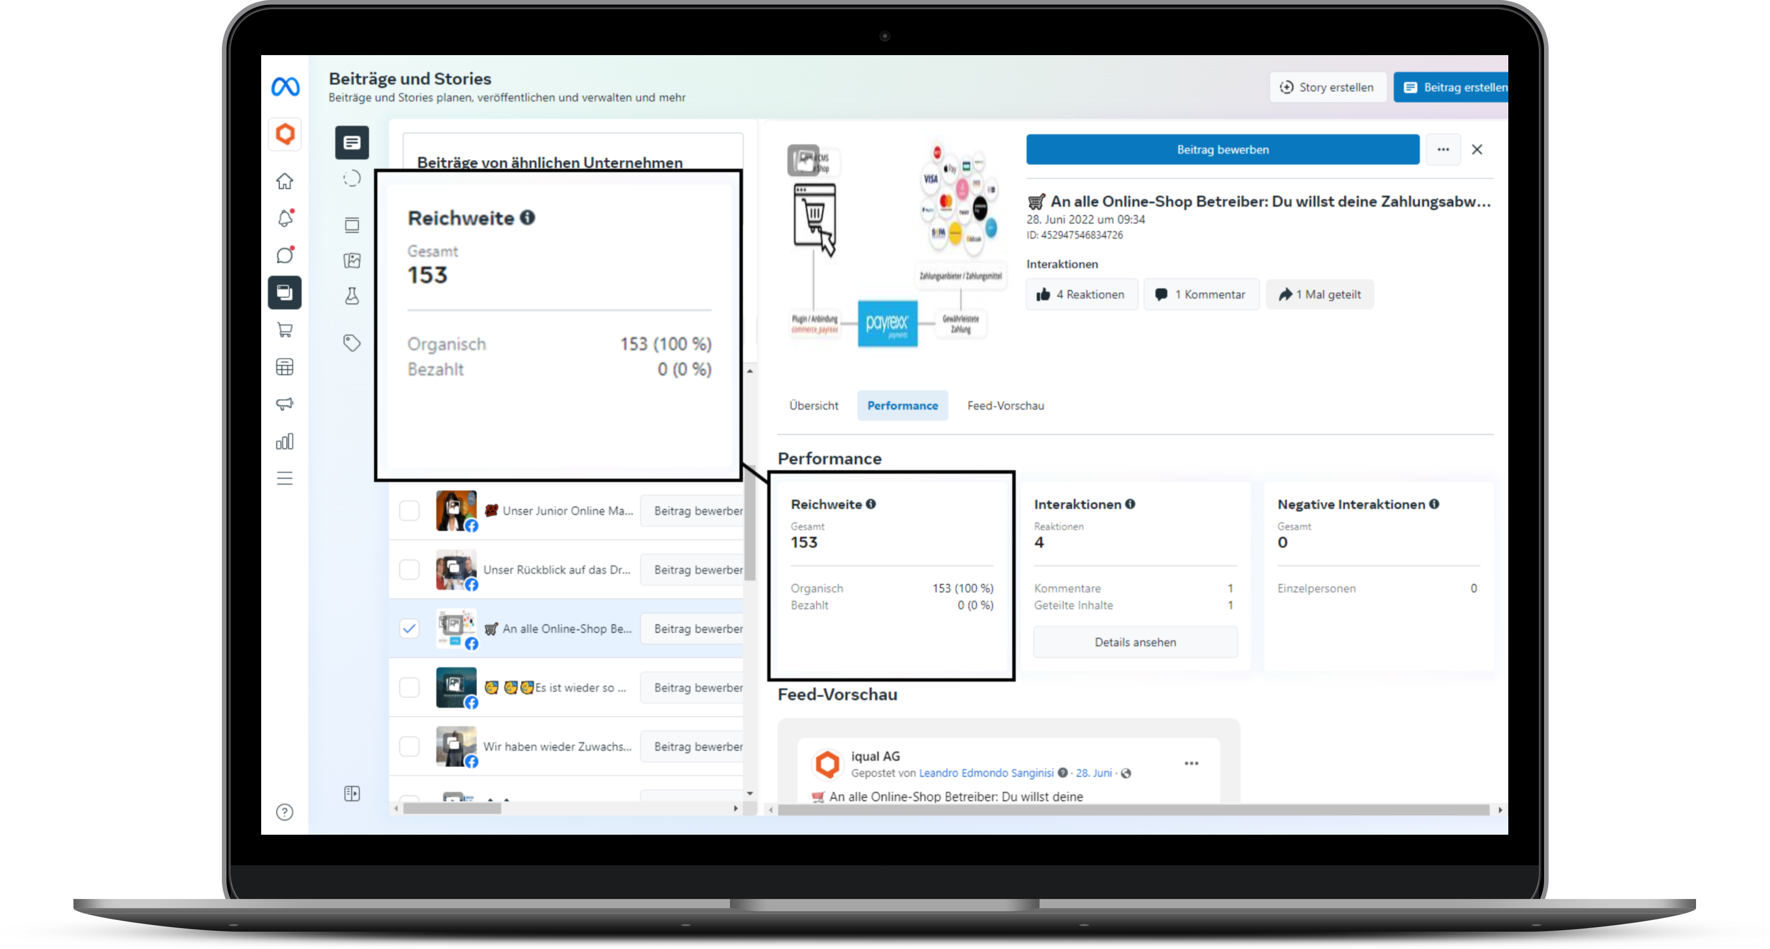Select the megaphone/ads icon in sidebar

coord(285,404)
